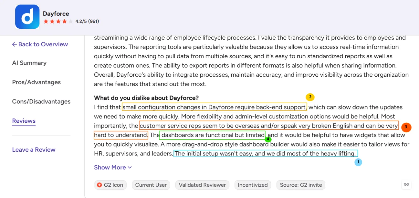Click the Current User tag
This screenshot has height=198, width=419.
tap(151, 185)
